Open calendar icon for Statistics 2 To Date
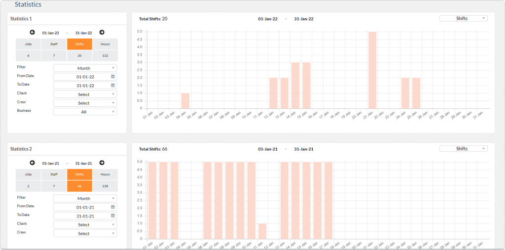 [113, 216]
